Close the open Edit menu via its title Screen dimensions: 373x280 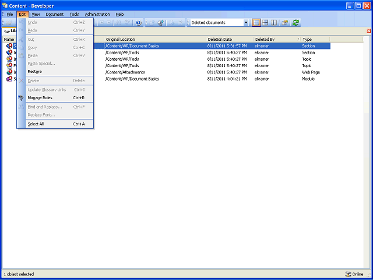(x=23, y=14)
